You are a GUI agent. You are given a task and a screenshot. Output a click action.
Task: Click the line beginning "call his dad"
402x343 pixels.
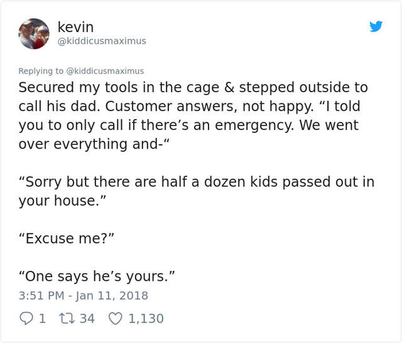click(x=189, y=106)
